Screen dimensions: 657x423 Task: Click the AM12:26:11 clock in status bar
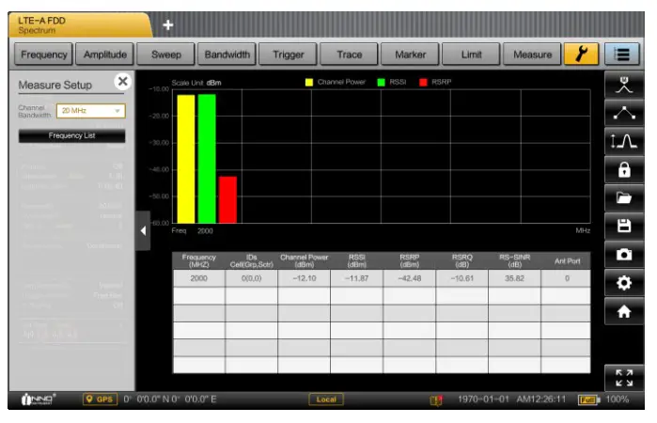click(x=541, y=399)
